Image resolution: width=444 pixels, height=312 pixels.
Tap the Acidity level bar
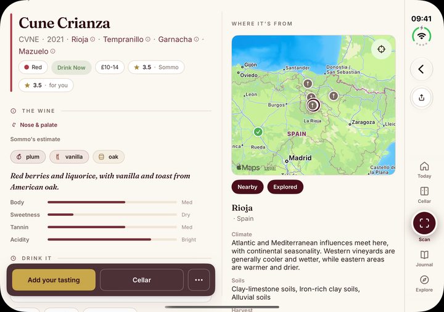[112, 239]
